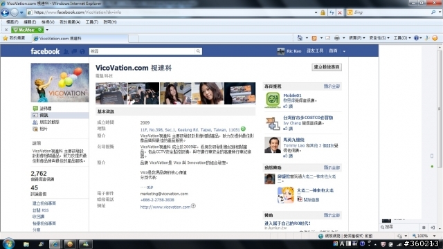Open the McAfee toolbar dropdown arrow
This screenshot has height=249, width=443.
[x=47, y=30]
